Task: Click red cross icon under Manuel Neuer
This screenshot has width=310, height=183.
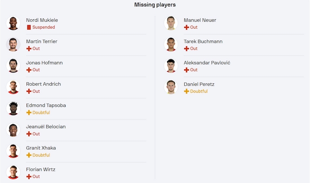Action: pos(186,27)
